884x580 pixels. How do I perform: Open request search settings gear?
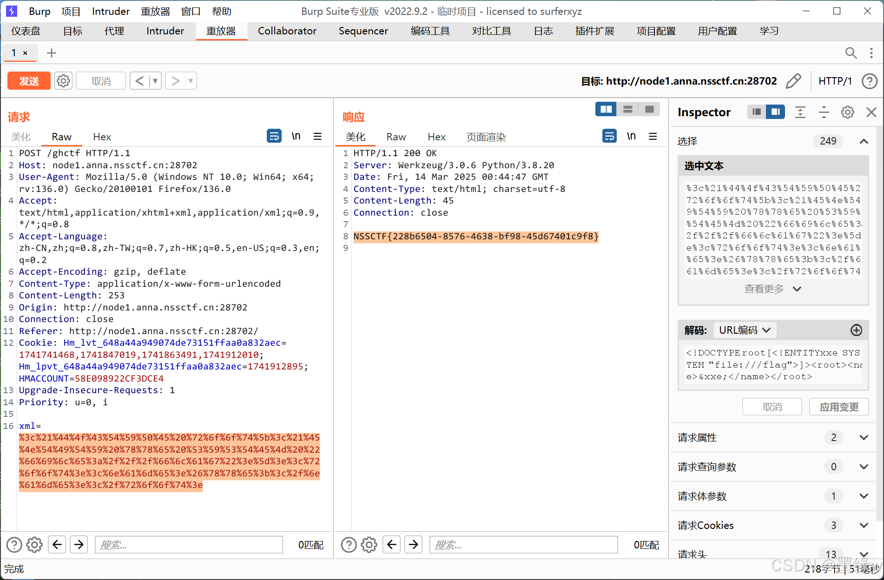34,545
